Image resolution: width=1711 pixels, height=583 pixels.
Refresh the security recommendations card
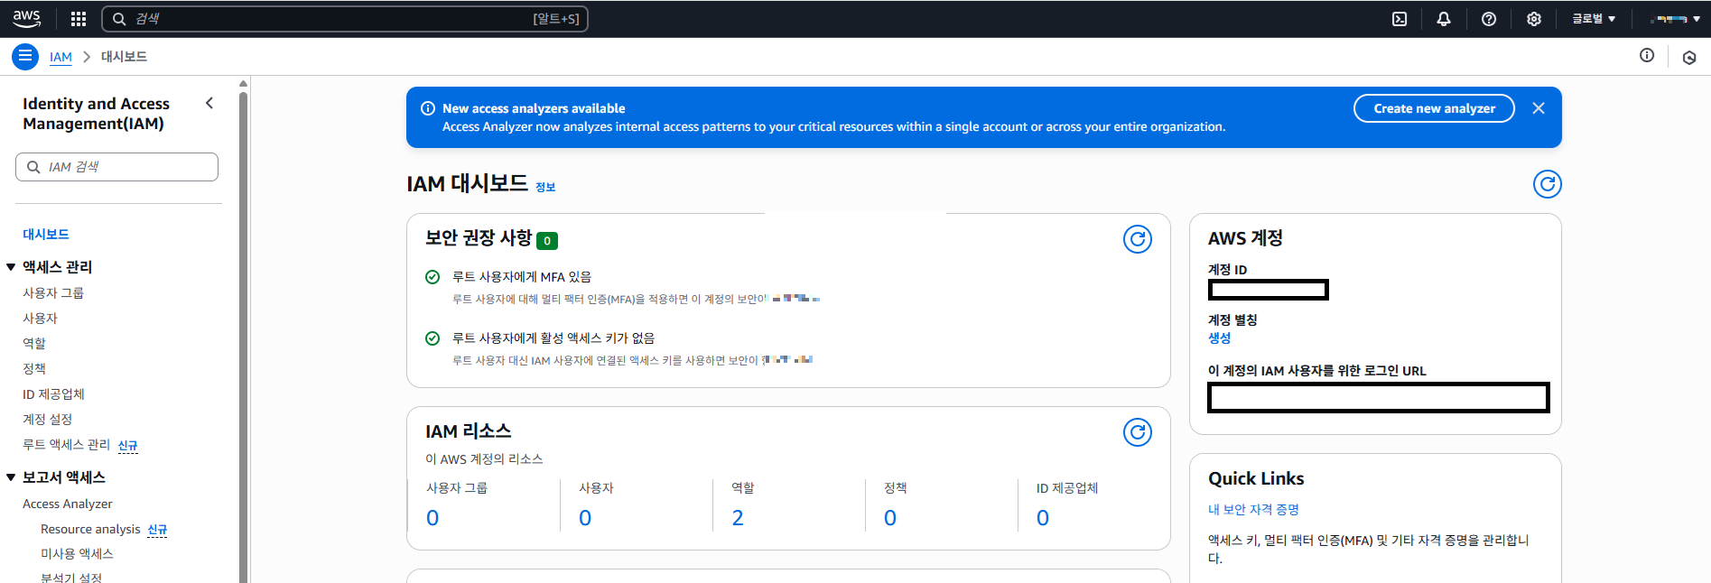point(1138,239)
